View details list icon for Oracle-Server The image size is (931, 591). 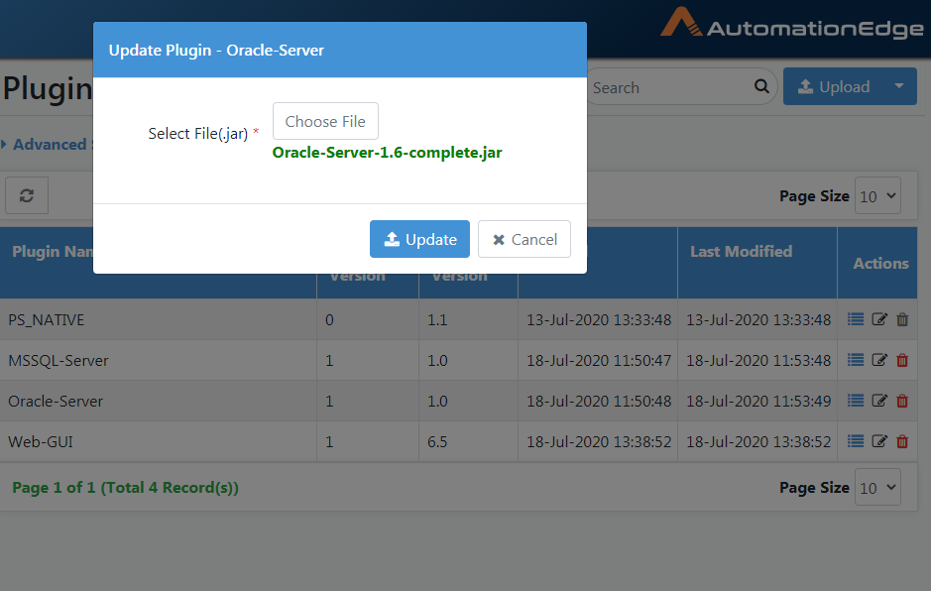coord(856,401)
